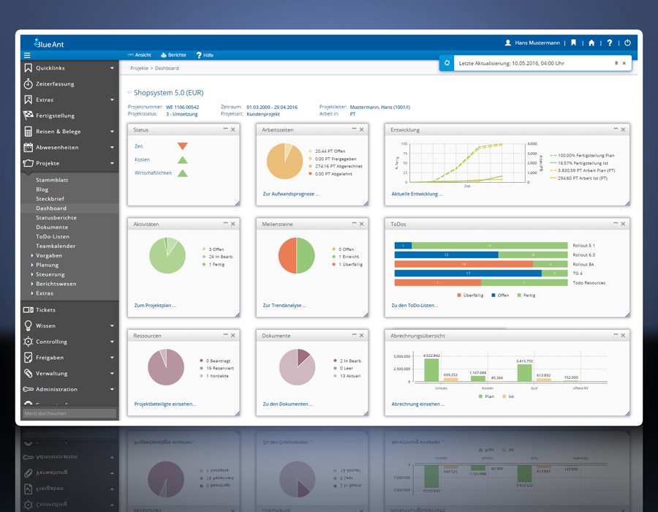658x512 pixels.
Task: Open the Berichte menu
Action: click(x=173, y=55)
